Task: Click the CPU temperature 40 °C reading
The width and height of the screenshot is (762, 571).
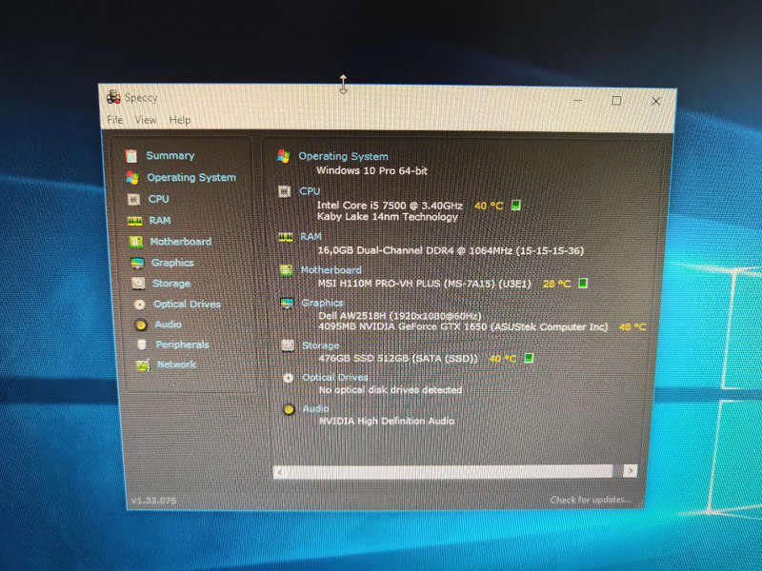Action: 489,206
